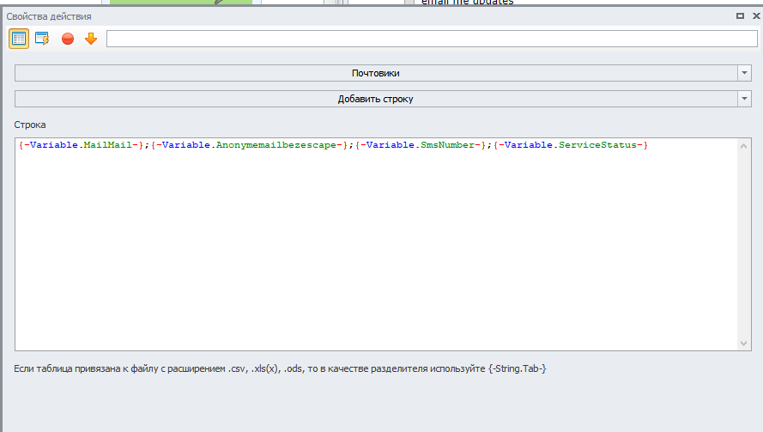
Task: Select the table view icon in toolbar
Action: (19, 39)
